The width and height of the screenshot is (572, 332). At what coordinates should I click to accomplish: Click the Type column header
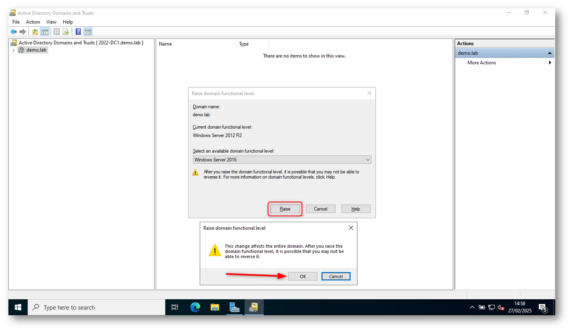tap(252, 44)
